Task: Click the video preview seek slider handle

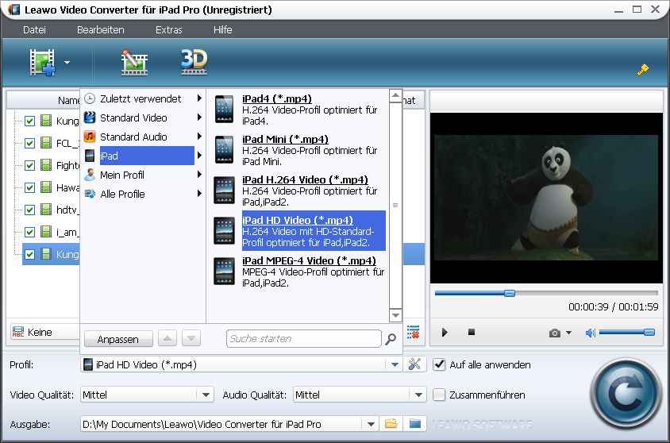Action: pos(510,293)
